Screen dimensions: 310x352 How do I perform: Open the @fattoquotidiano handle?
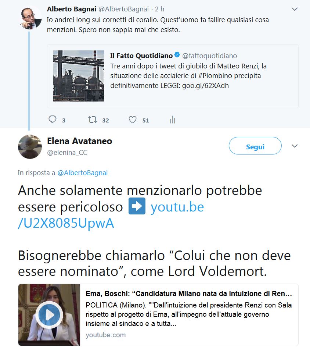[x=210, y=56]
